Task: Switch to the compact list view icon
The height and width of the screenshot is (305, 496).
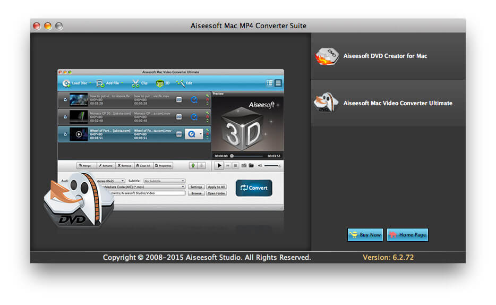Action: (278, 83)
